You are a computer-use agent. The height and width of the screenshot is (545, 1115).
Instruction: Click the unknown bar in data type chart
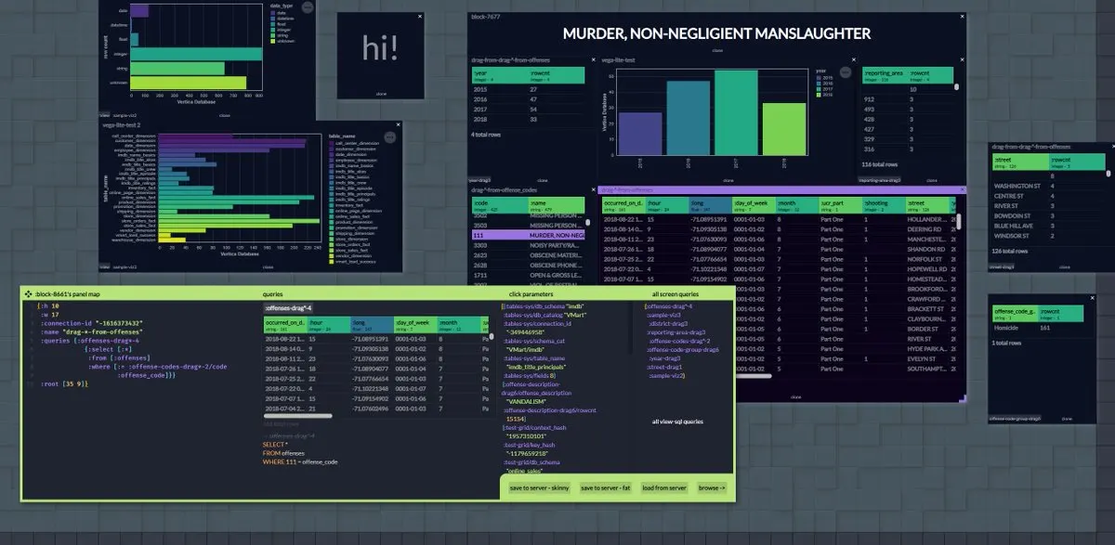click(189, 83)
